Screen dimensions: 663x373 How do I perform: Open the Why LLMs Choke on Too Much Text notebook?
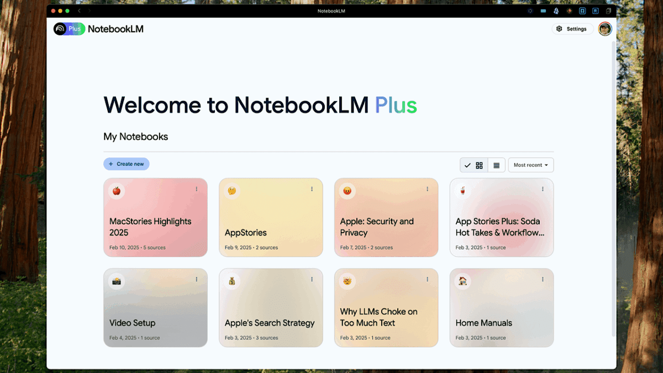pyautogui.click(x=386, y=317)
